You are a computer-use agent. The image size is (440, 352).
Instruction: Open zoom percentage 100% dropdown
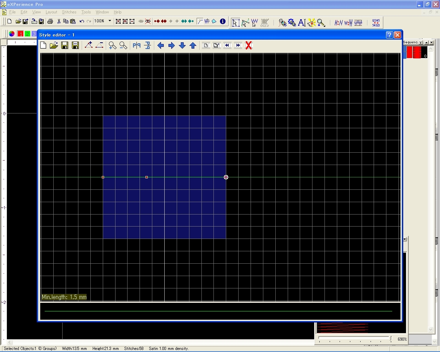[x=110, y=21]
